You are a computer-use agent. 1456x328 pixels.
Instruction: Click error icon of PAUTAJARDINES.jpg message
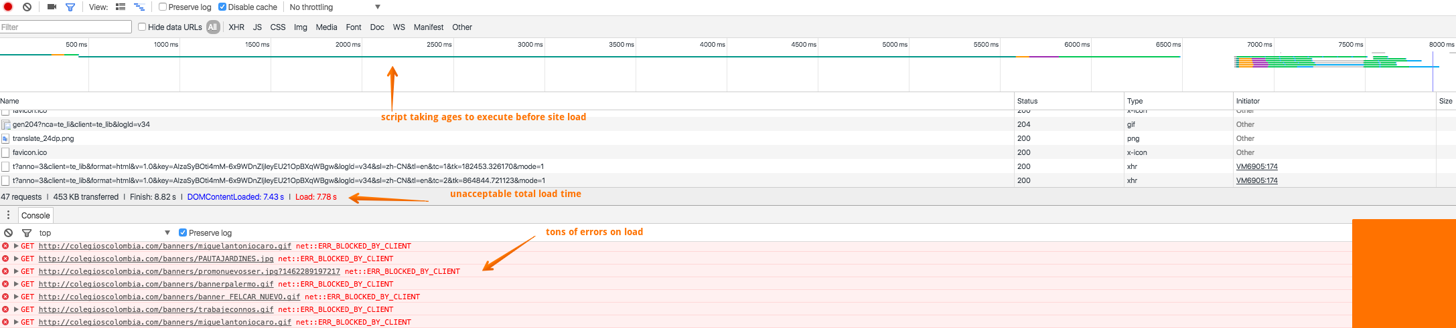tap(5, 259)
